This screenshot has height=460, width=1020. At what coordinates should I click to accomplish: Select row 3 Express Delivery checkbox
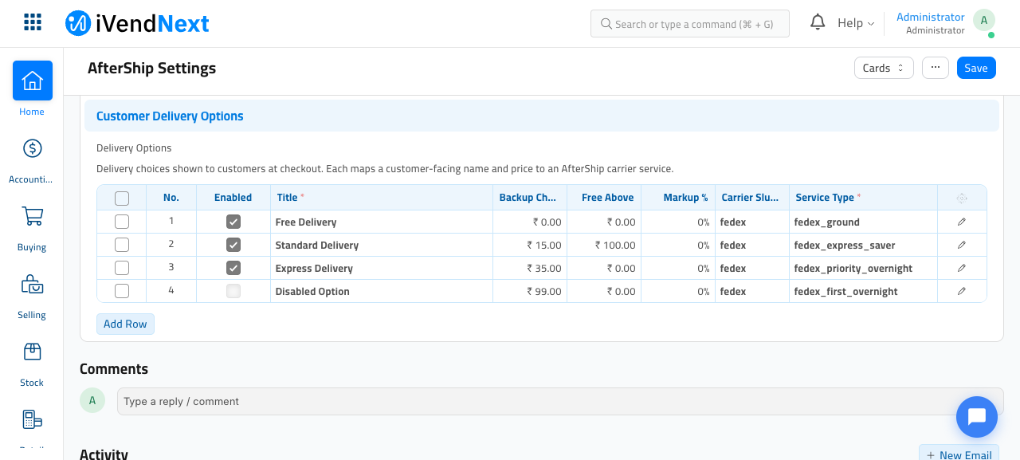pyautogui.click(x=122, y=268)
